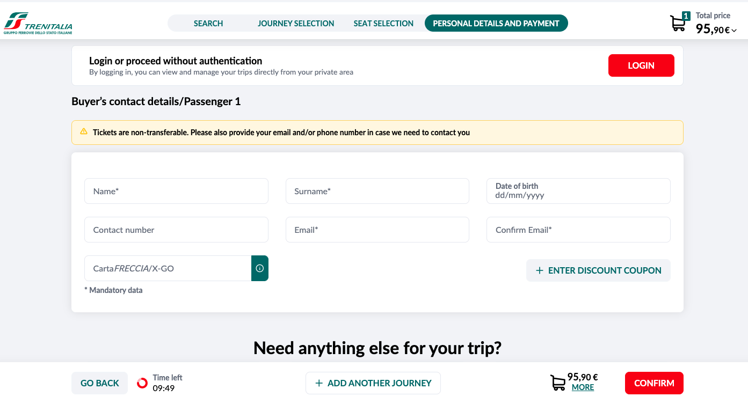The image size is (748, 404).
Task: Click the Email input field
Action: [x=377, y=230]
